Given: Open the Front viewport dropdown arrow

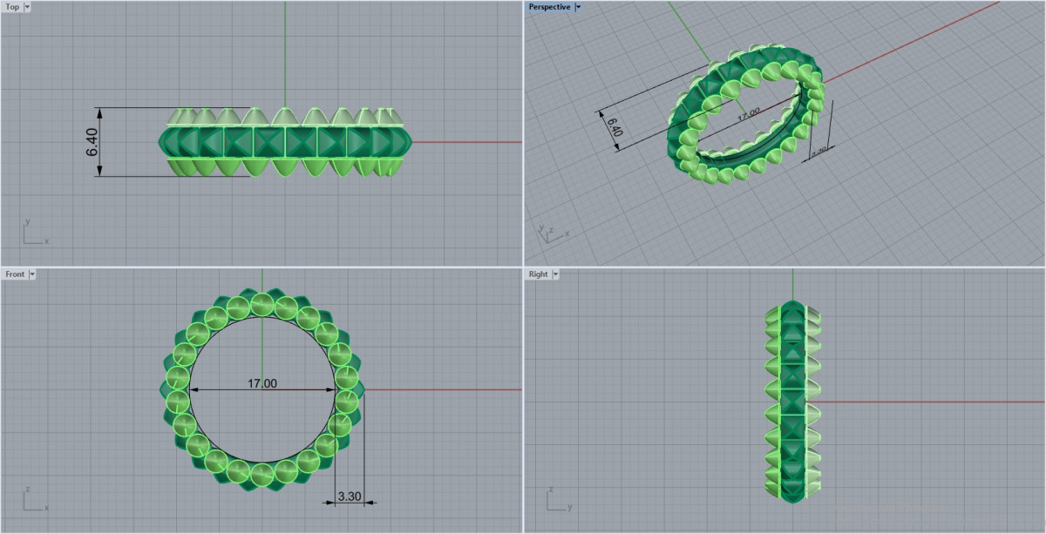Looking at the screenshot, I should pos(33,274).
